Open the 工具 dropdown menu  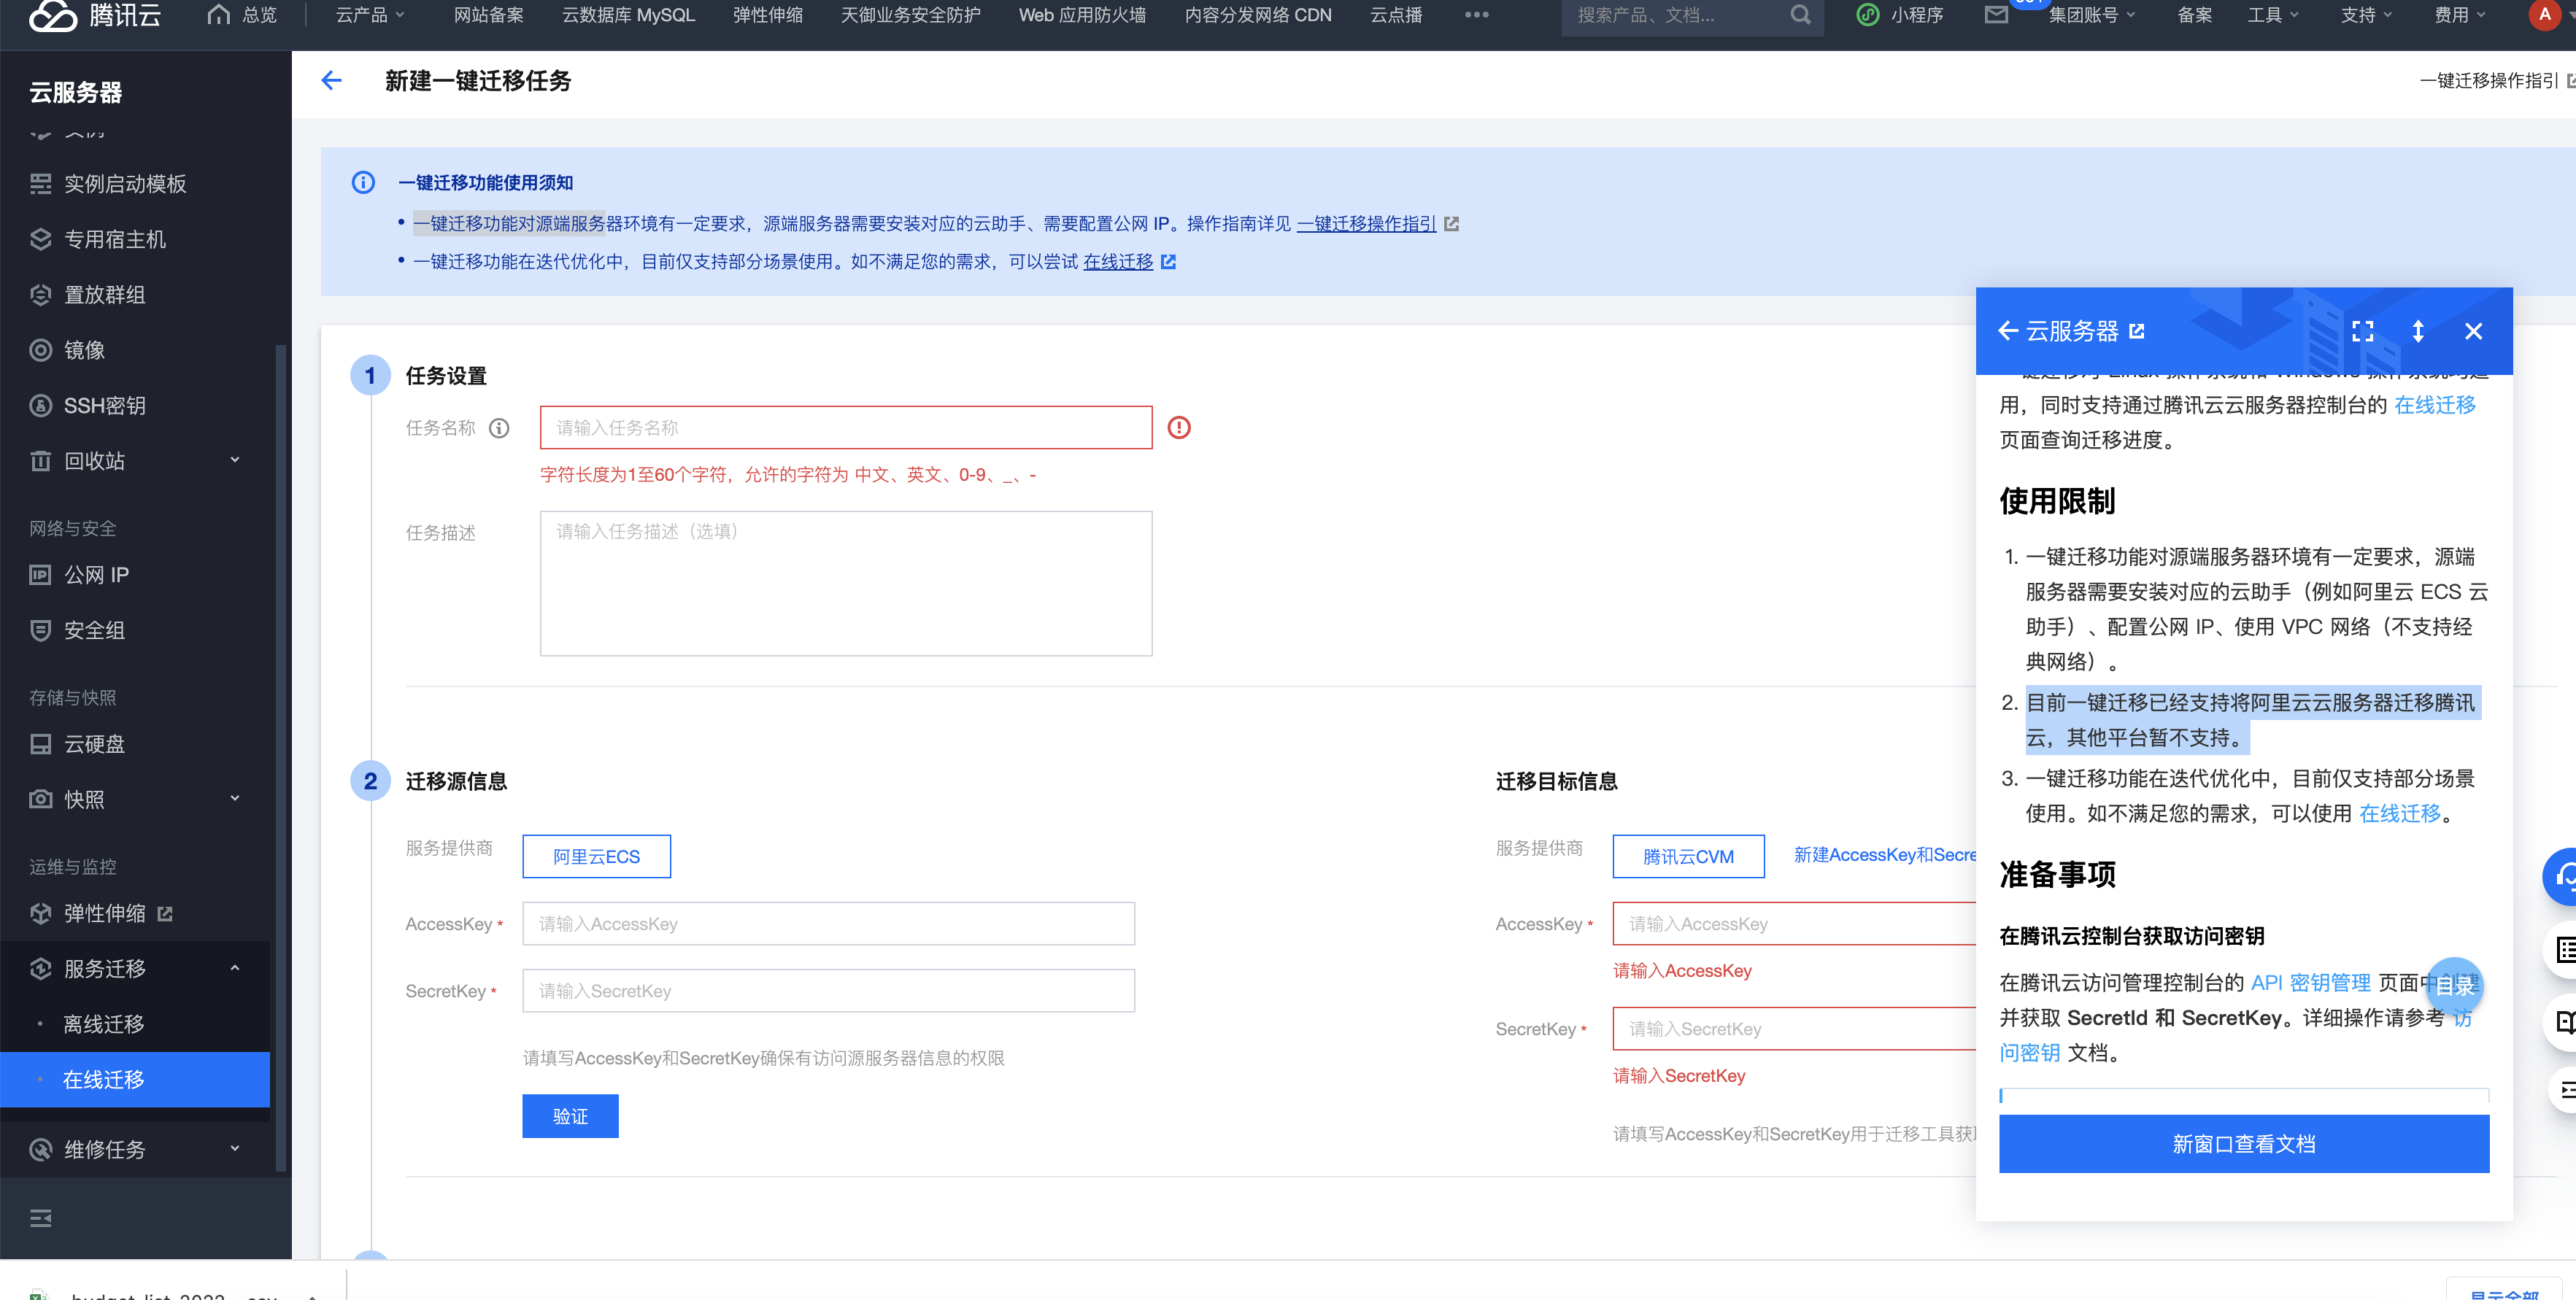2272,15
